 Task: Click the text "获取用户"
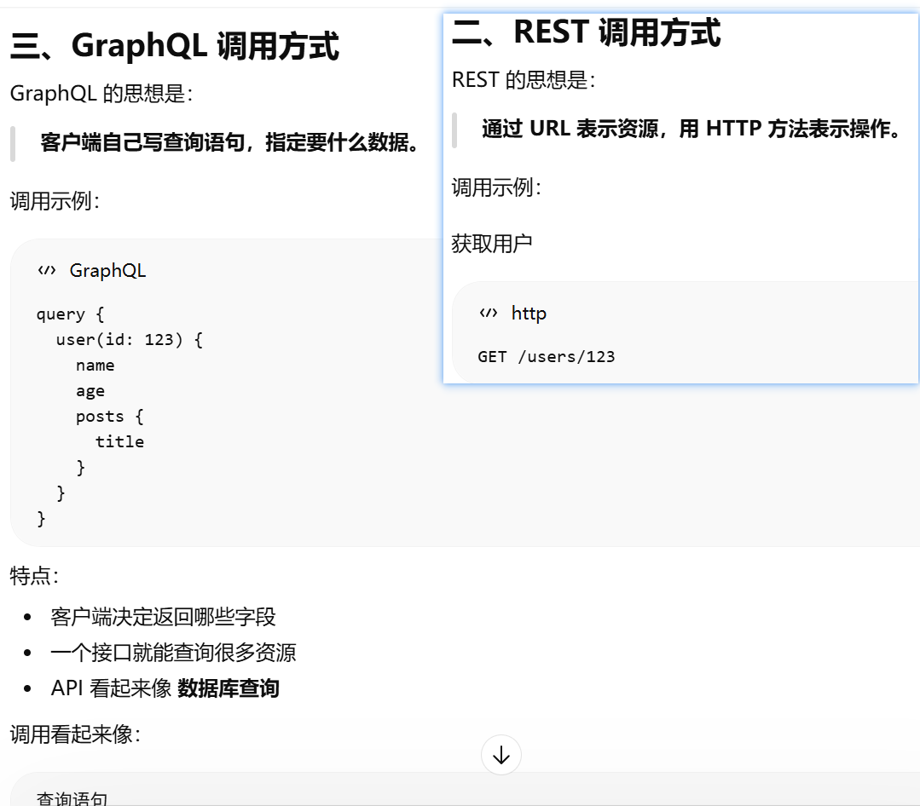(492, 244)
